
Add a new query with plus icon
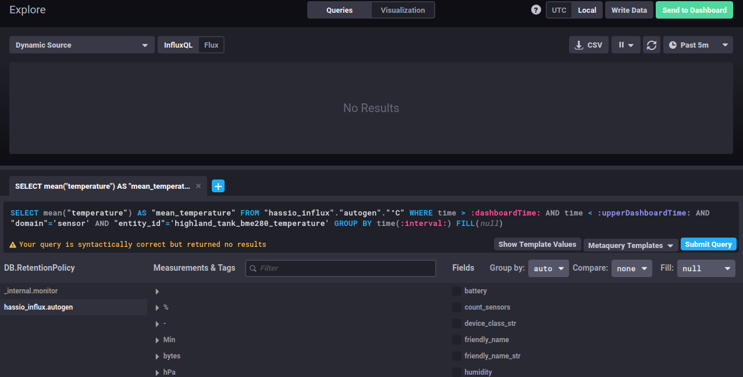point(218,186)
